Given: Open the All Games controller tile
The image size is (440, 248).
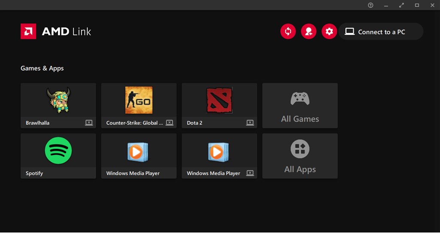Looking at the screenshot, I should [300, 105].
